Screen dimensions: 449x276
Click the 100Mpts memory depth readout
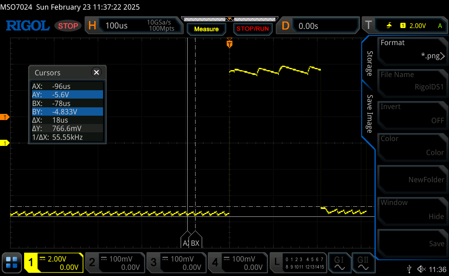pos(161,28)
